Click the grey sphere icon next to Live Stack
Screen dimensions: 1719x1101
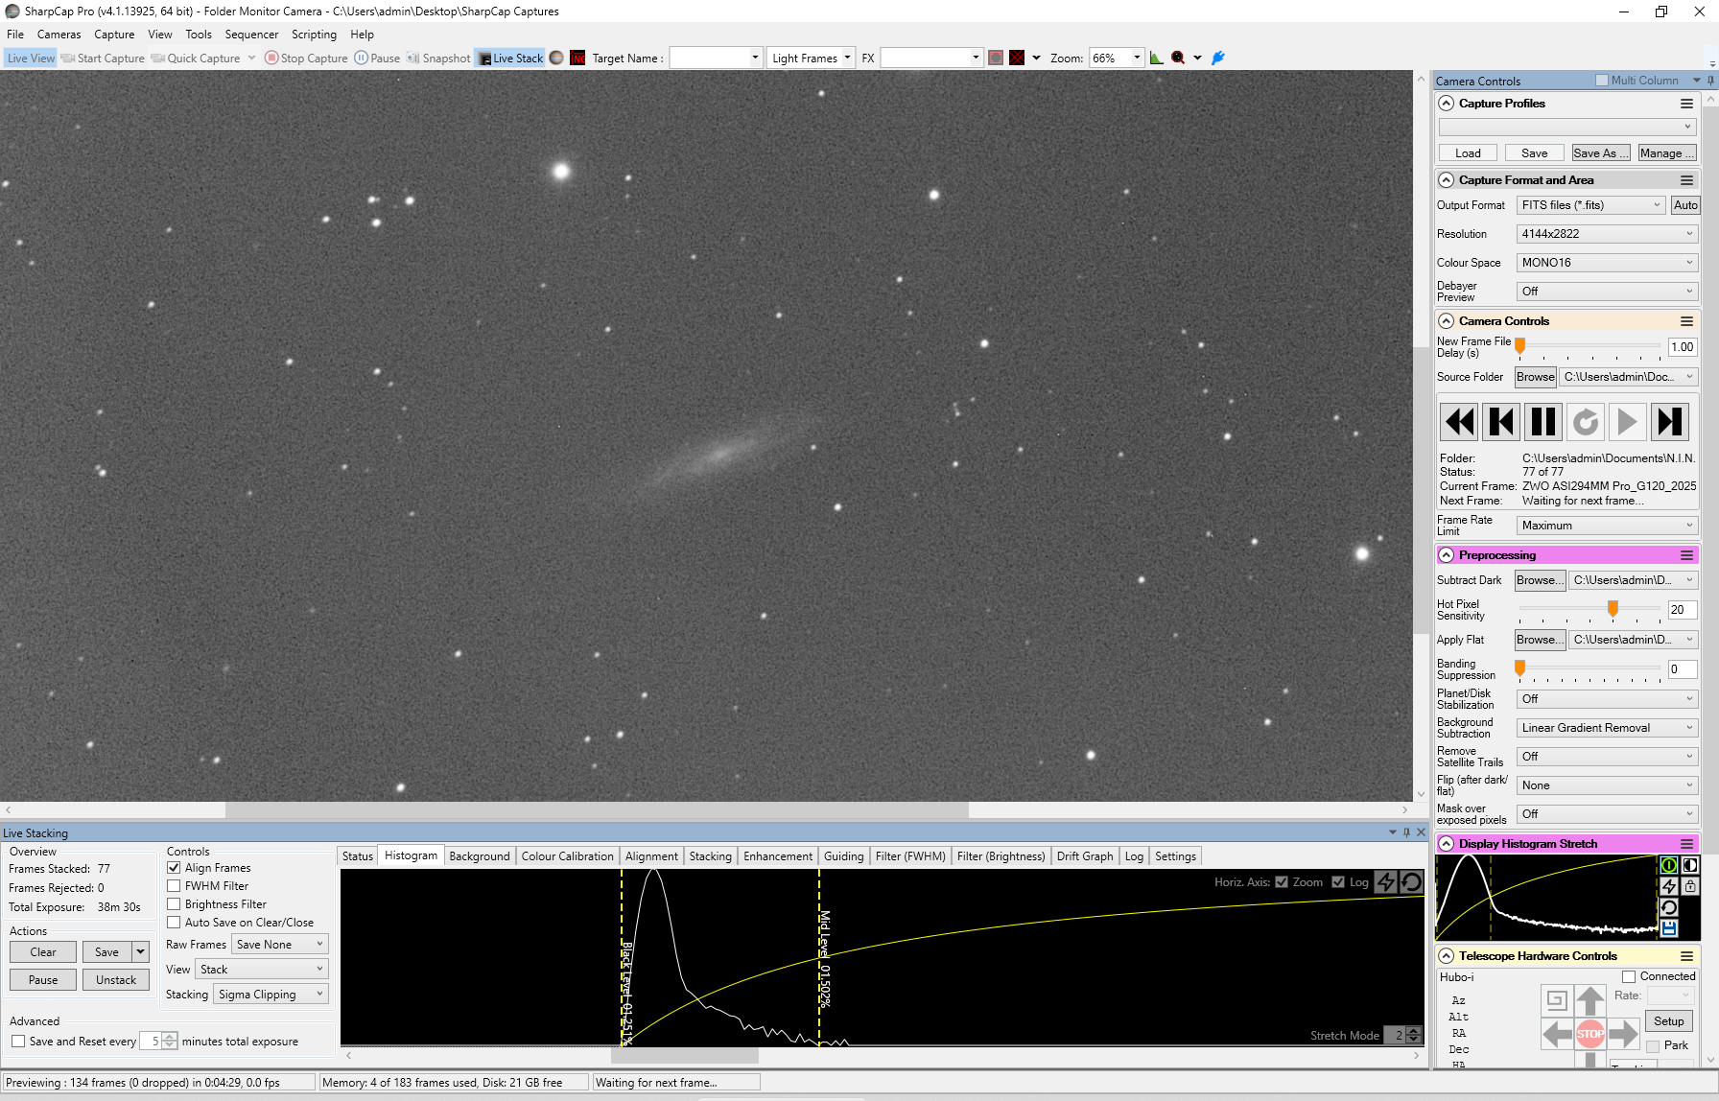click(x=556, y=59)
